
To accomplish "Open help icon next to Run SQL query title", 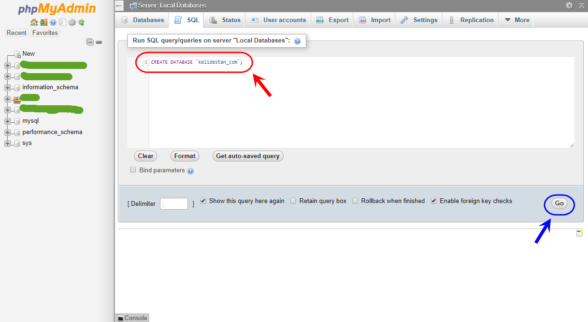I will point(297,41).
